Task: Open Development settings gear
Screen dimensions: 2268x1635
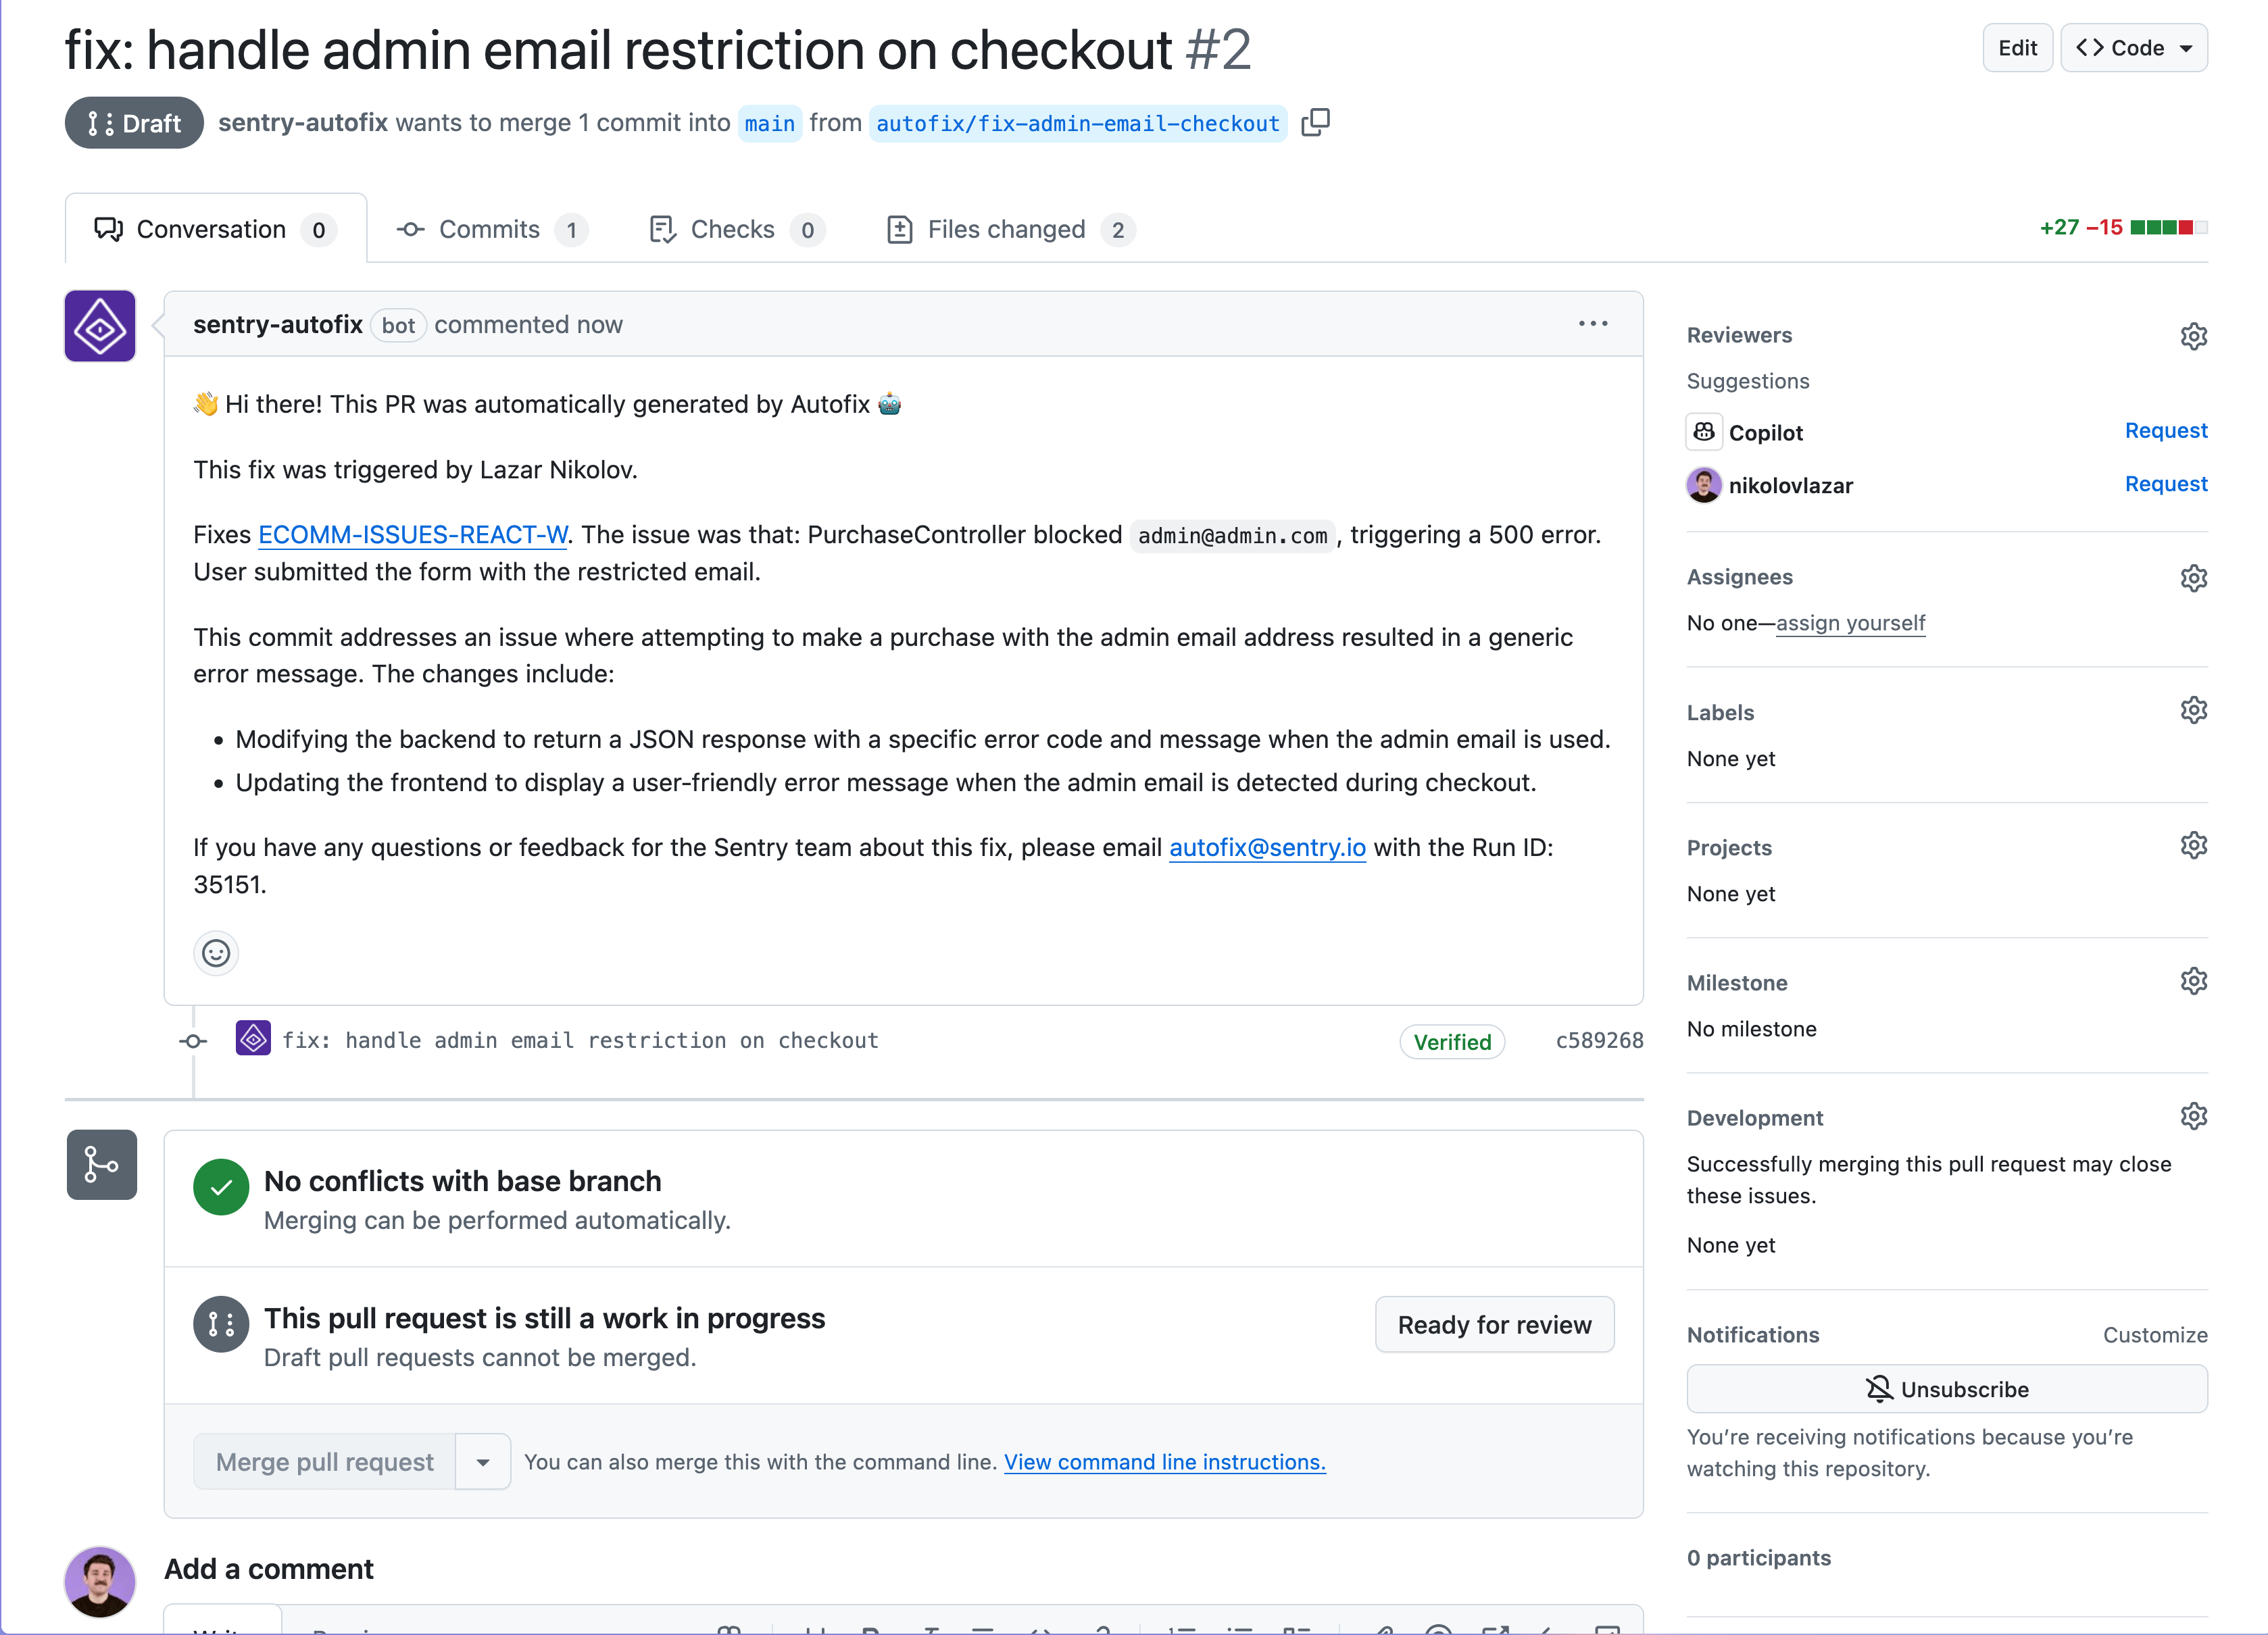Action: (2193, 1116)
